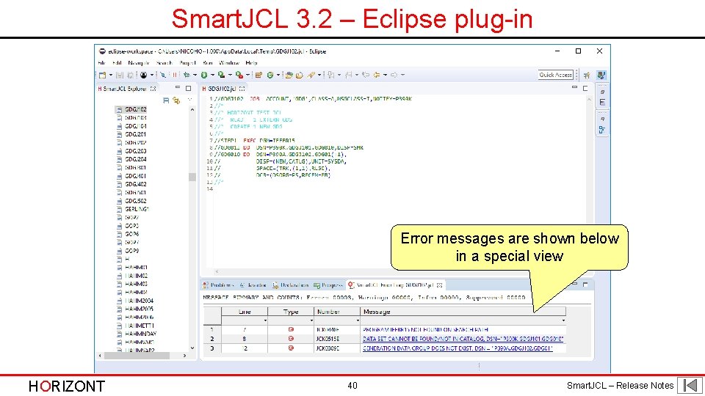Click the New Java Package toolbar icon
Image resolution: width=705 pixels, height=396 pixels.
(258, 75)
